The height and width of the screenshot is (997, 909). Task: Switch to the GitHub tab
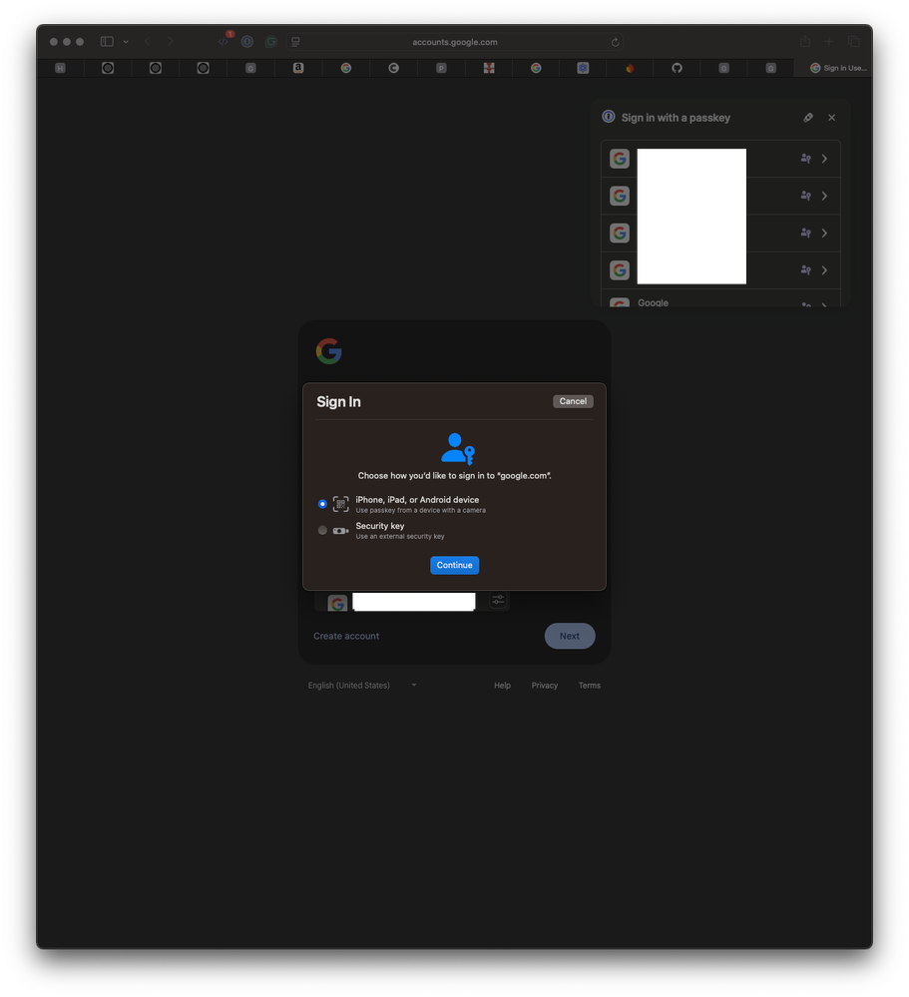[x=677, y=68]
